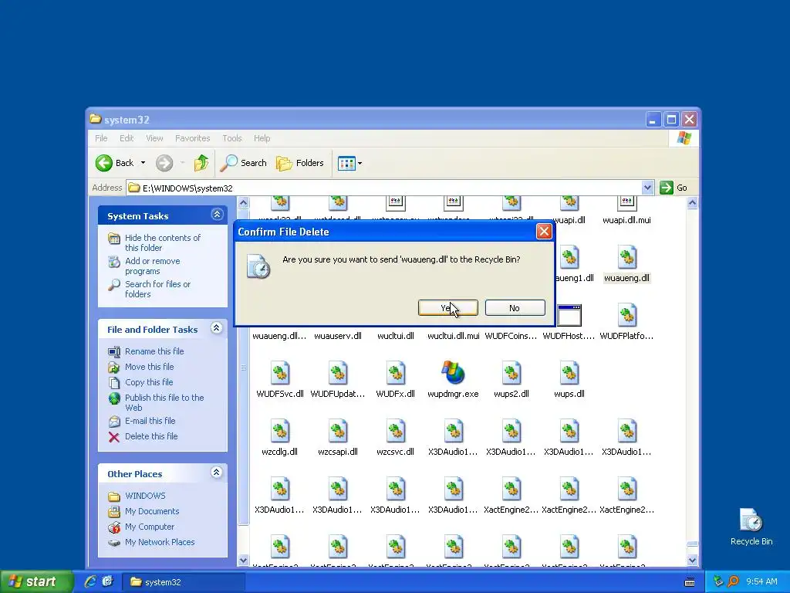Collapse the Other Places panel

(x=217, y=473)
